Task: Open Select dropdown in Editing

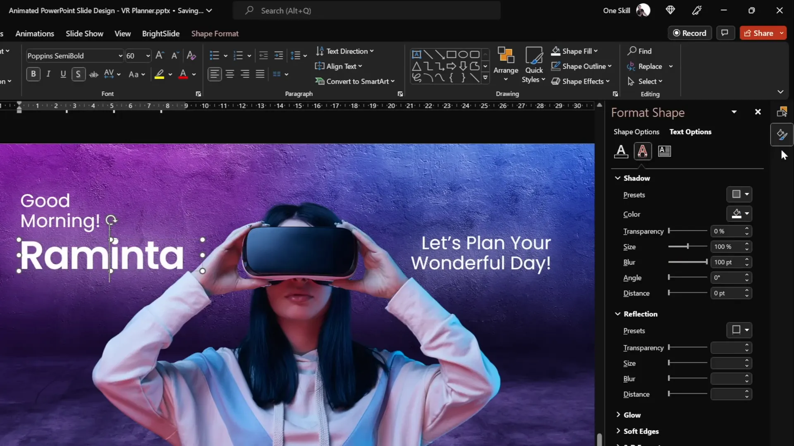Action: [645, 81]
